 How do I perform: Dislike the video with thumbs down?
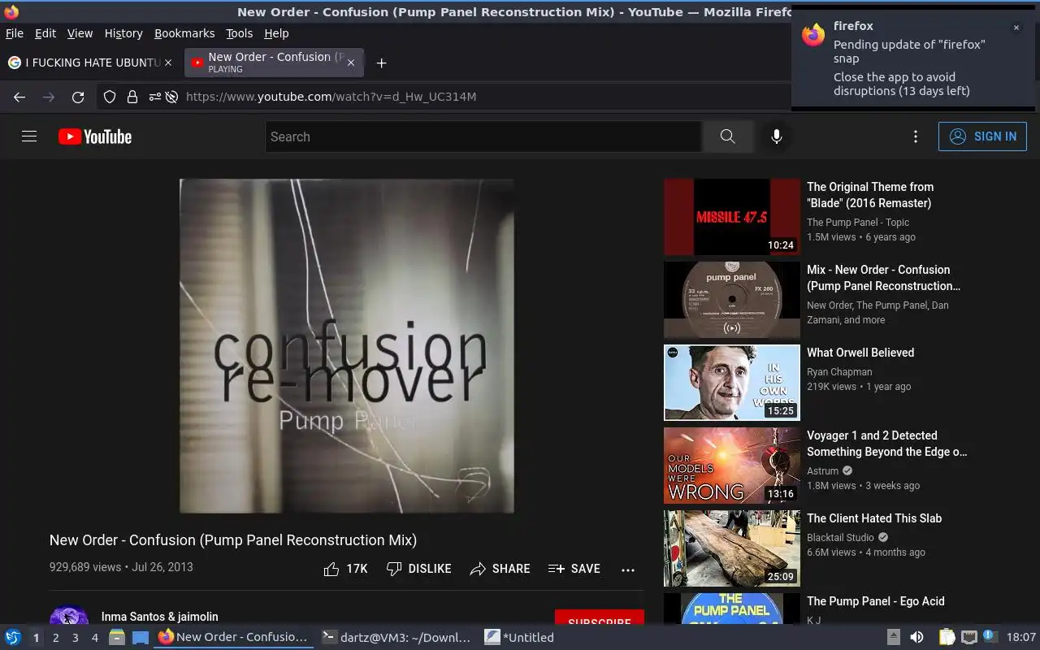(418, 569)
